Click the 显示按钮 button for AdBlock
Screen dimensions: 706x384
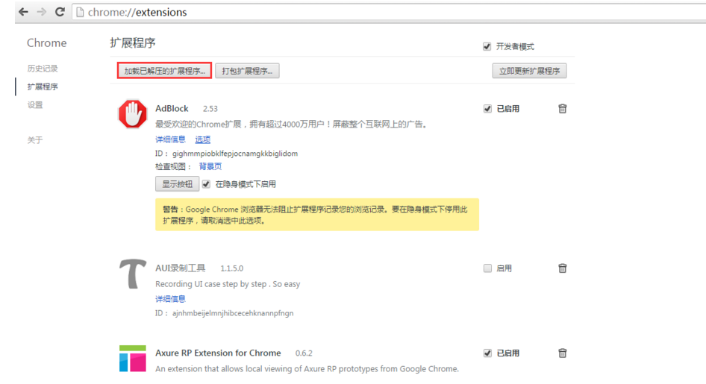(x=178, y=184)
